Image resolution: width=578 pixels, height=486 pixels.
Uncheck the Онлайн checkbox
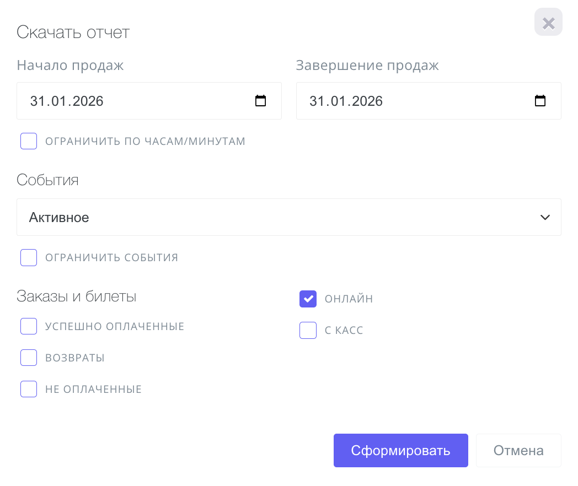click(308, 299)
